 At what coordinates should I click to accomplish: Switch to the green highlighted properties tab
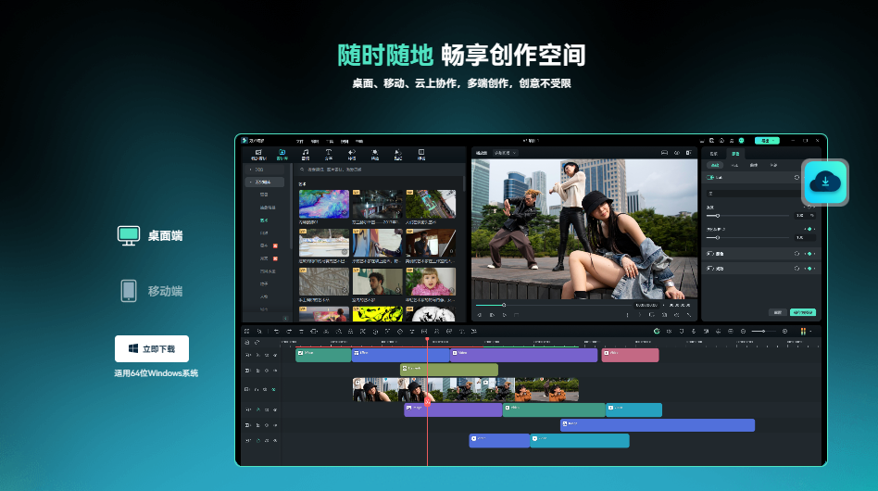click(735, 154)
